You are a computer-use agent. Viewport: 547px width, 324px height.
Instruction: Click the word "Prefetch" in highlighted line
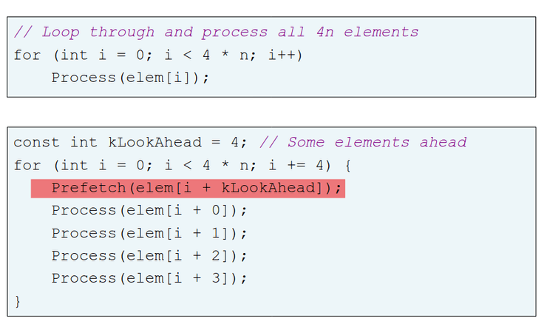(x=89, y=188)
